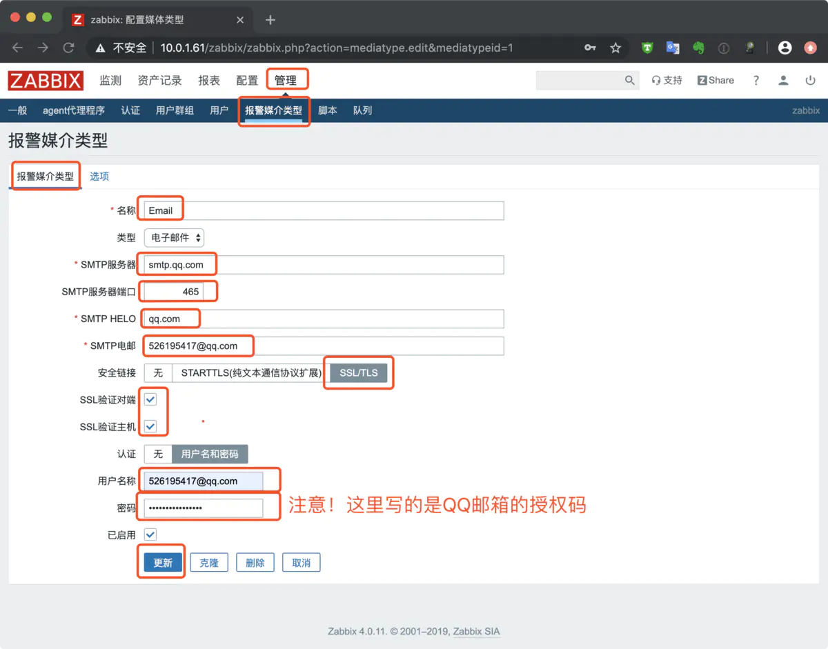Select SSL/TLS connection security
828x649 pixels.
359,373
